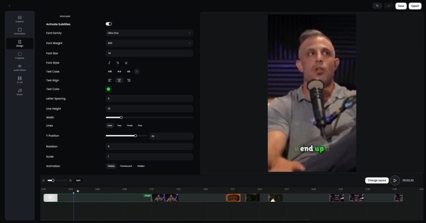
Task: Set Lines to Five
Action: click(x=140, y=126)
